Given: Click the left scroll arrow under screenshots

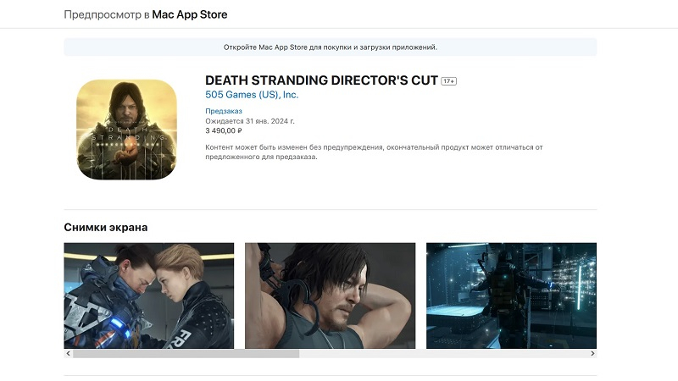Looking at the screenshot, I should (68, 354).
